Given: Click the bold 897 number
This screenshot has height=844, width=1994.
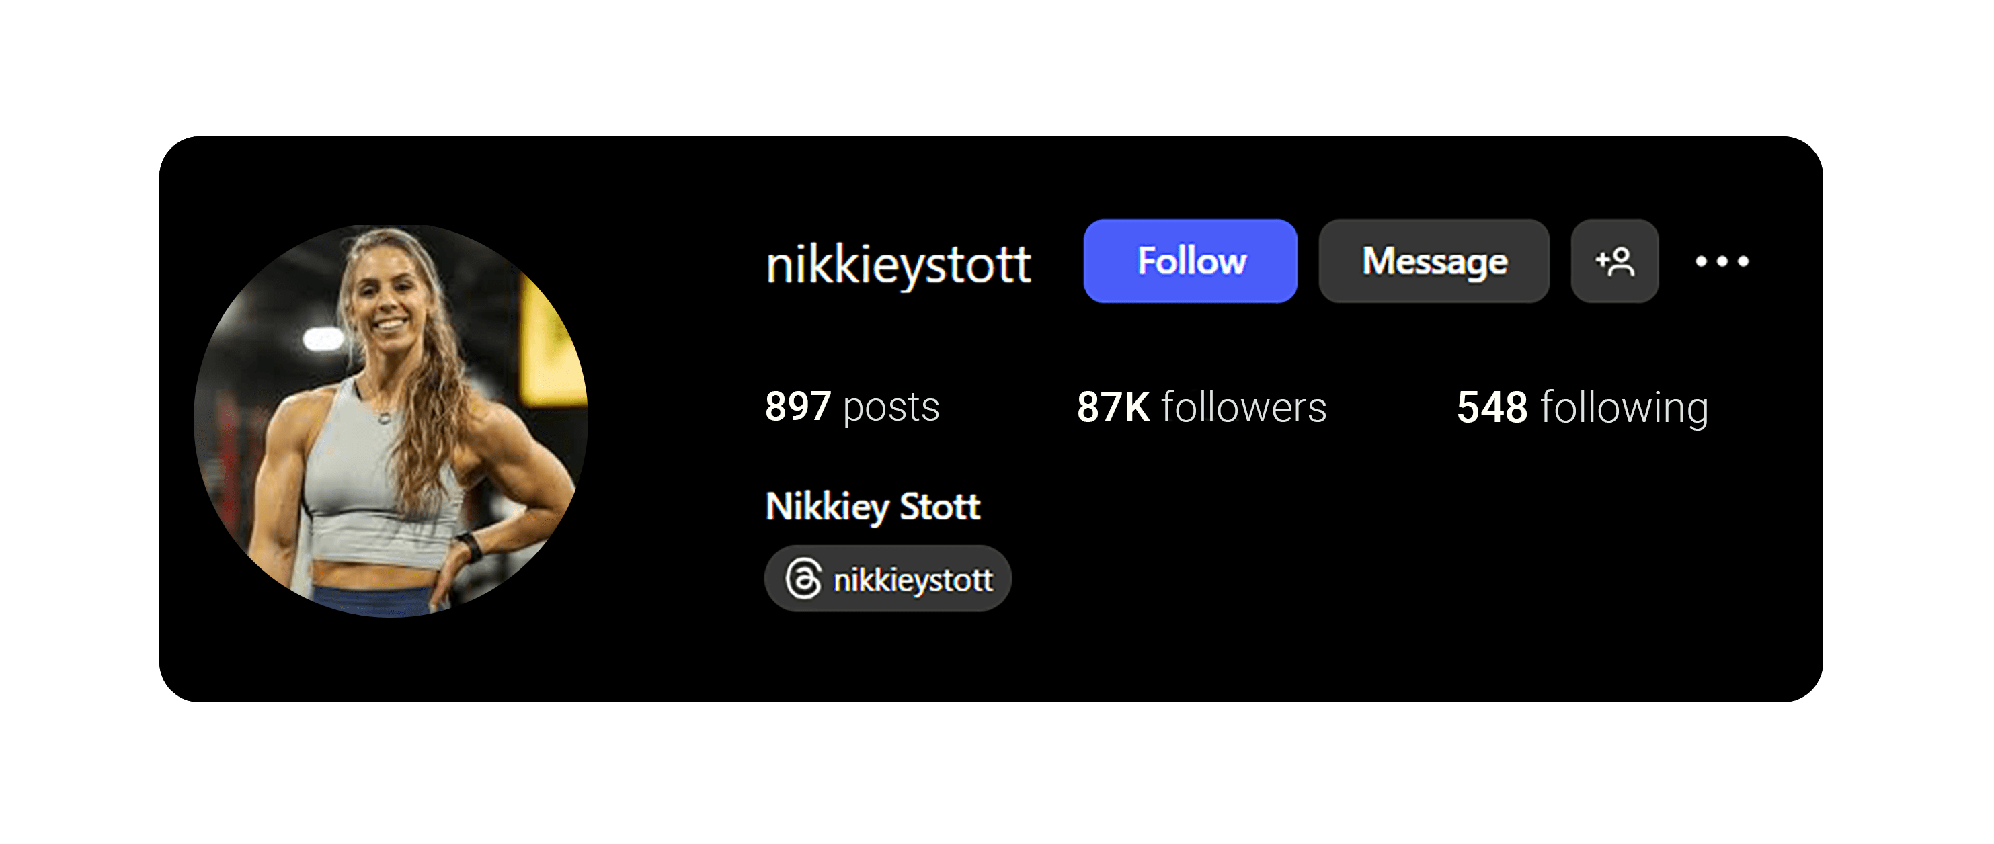Looking at the screenshot, I should coord(798,407).
